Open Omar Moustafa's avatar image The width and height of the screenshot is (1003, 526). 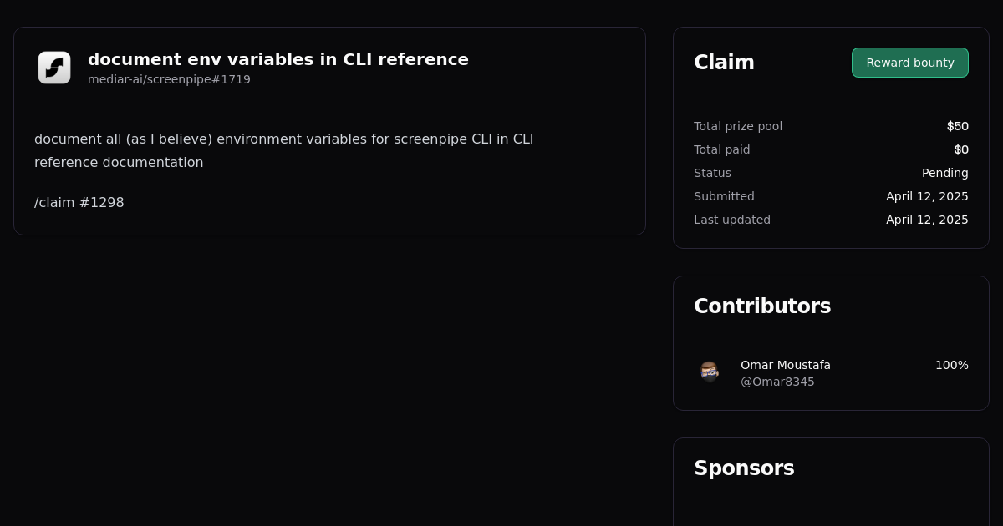(x=710, y=372)
